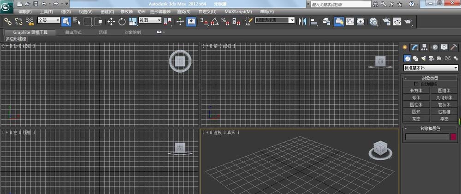Open the Render Setup teapot icon
461x194 pixels.
pos(386,21)
